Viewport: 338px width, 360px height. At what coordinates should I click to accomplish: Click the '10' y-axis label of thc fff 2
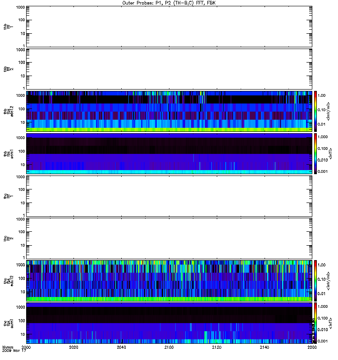pyautogui.click(x=23, y=245)
